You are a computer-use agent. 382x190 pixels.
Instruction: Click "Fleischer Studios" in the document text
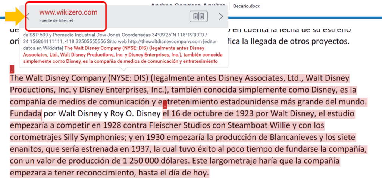[x=177, y=125]
